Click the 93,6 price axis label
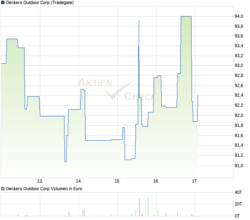Screen dimensions: 250x220 (239, 36)
